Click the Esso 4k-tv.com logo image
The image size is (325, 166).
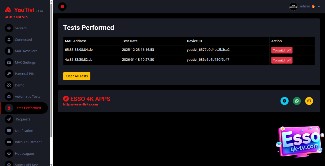300,142
